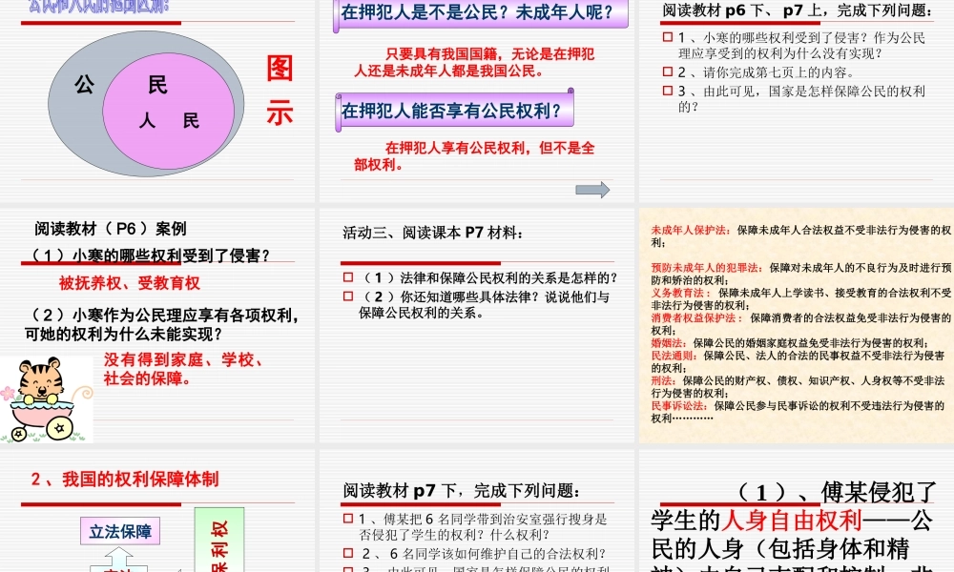954x572 pixels.
Task: Click the red label 民事诉讼法：
Action: [679, 405]
